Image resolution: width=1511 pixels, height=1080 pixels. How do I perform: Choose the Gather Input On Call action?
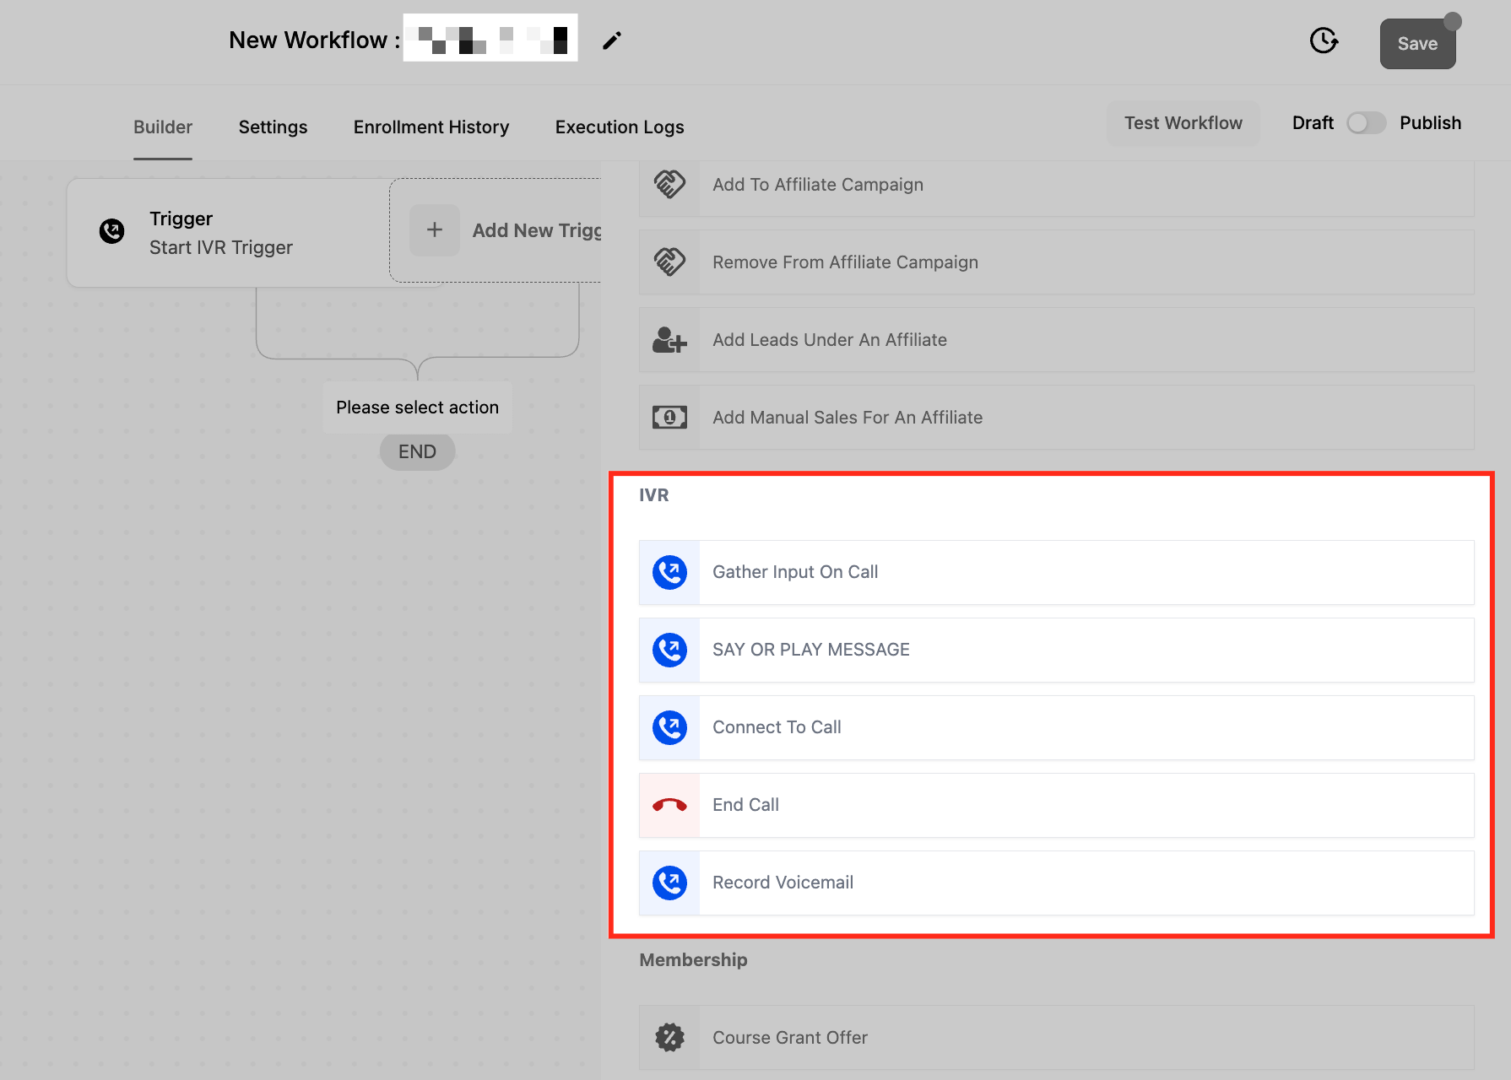1056,573
